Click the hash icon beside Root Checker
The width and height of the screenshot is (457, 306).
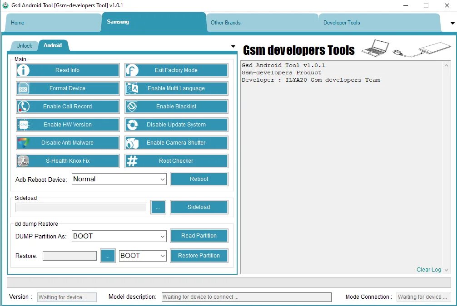point(132,161)
